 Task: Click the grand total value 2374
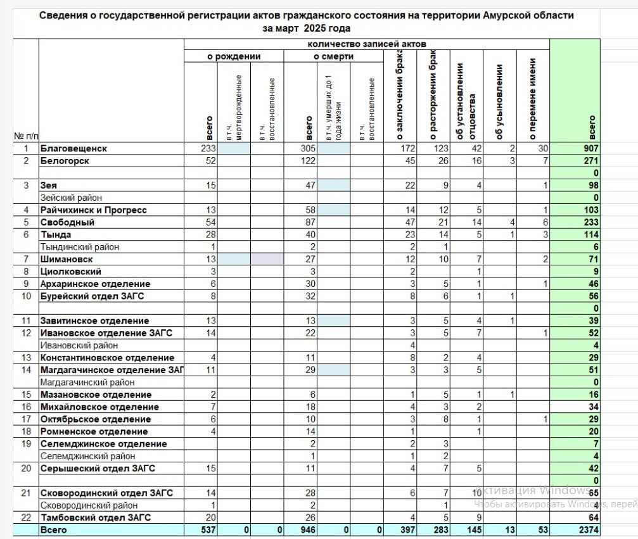575,530
